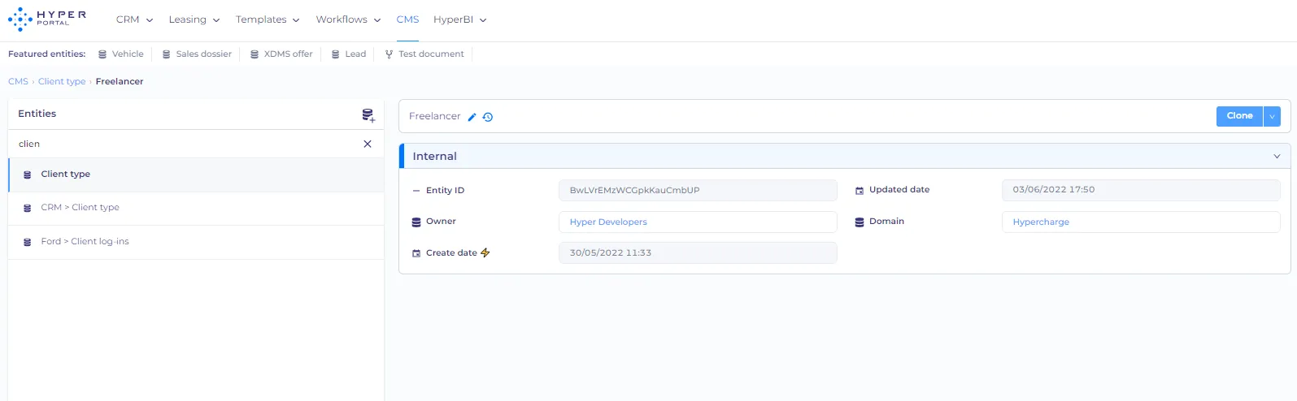Click the lightning bolt icon beside Create date
The image size is (1297, 401).
(485, 252)
